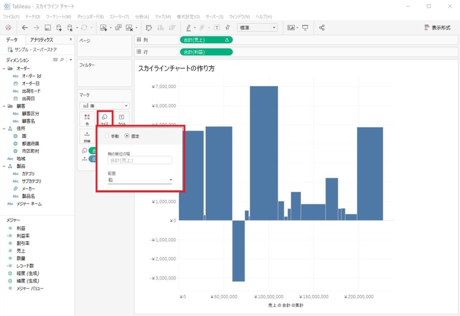This screenshot has width=460, height=316.
Task: Open the show/hide cards icon
Action: pyautogui.click(x=291, y=27)
